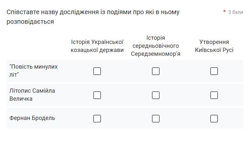The image size is (250, 143).
Task: Check Фернан Бродель under Історія Української козацької держави
Action: tap(97, 119)
